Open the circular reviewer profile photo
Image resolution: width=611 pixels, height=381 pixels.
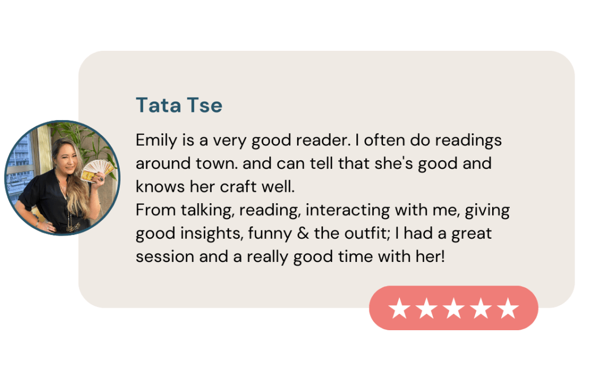coord(62,178)
